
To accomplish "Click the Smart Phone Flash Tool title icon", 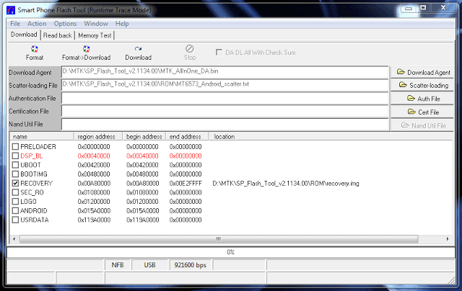I will coord(11,10).
